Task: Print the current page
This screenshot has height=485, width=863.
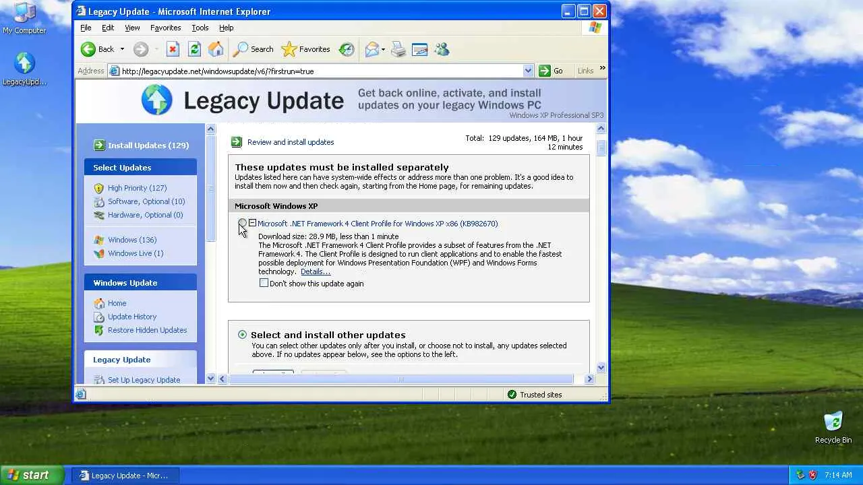Action: pyautogui.click(x=398, y=49)
